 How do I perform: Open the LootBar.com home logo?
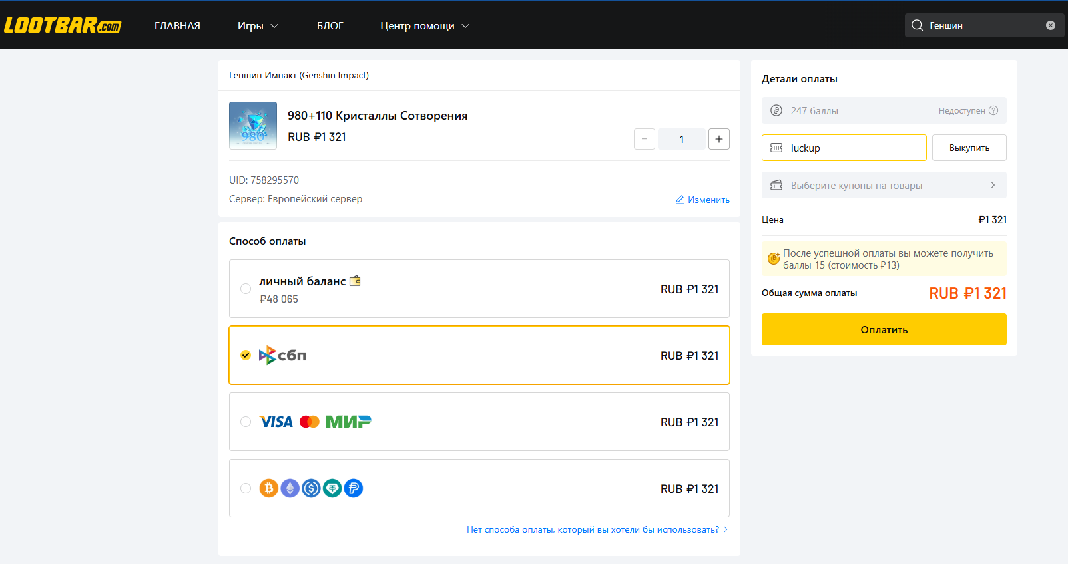pos(63,25)
